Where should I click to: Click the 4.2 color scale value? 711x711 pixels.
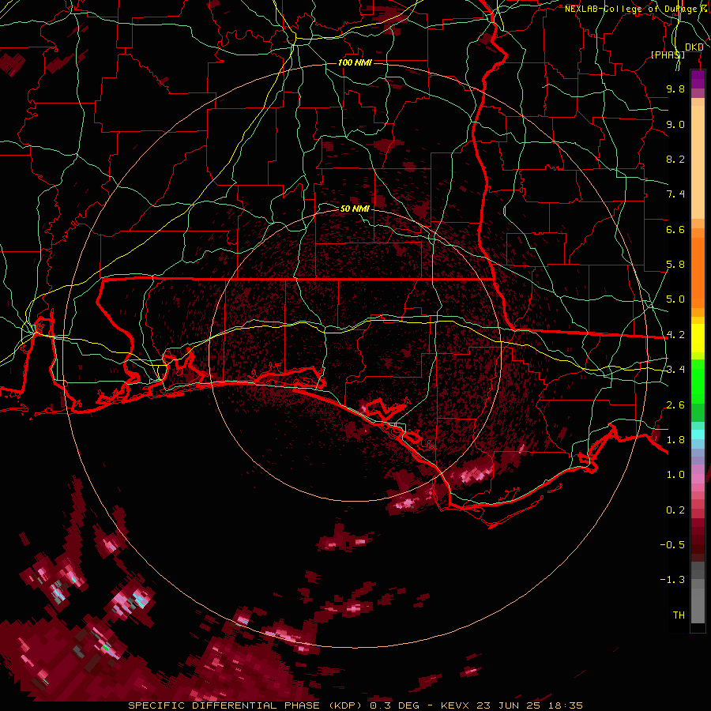pyautogui.click(x=675, y=335)
